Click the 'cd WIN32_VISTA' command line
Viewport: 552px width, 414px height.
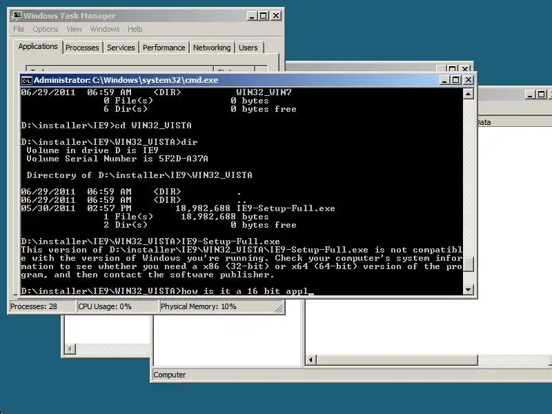coord(106,126)
